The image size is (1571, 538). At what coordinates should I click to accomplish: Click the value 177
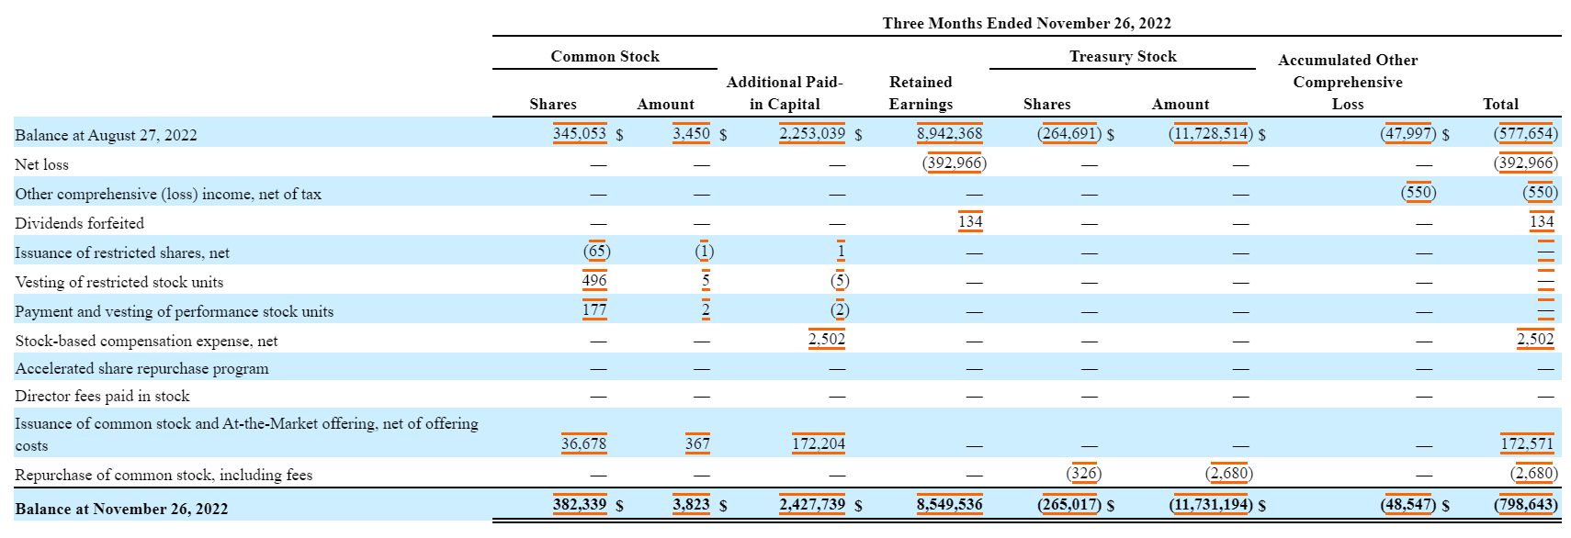(594, 309)
